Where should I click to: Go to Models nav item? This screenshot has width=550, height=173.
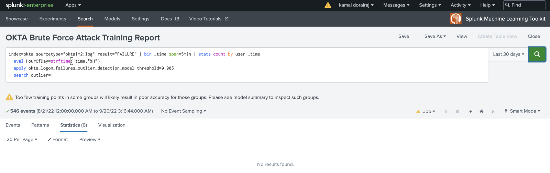(112, 19)
